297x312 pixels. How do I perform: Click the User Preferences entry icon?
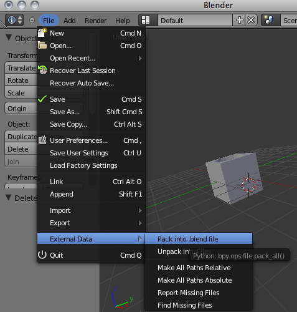click(x=42, y=140)
